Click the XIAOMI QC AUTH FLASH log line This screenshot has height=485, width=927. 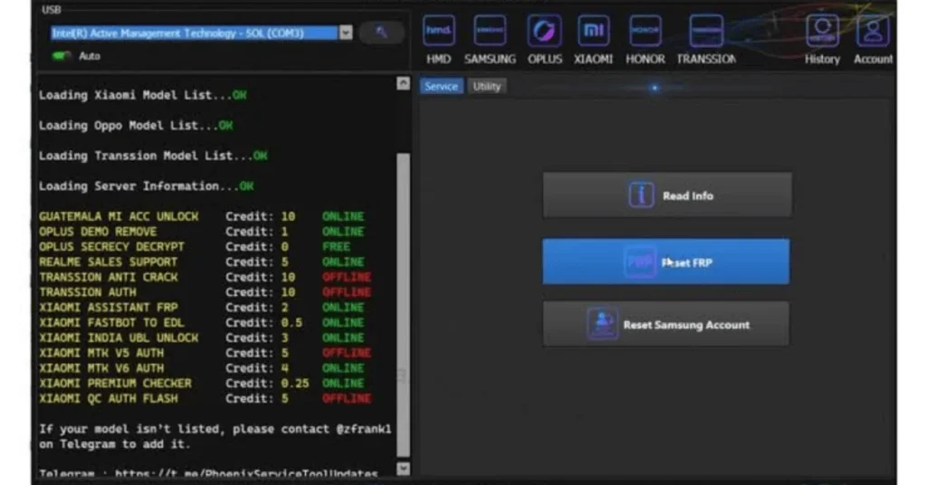tap(205, 398)
